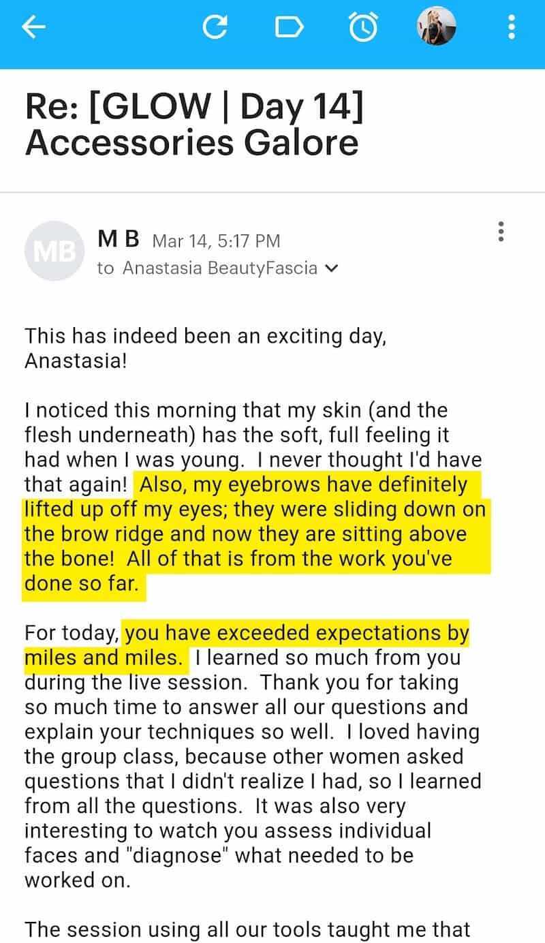Click the gray MB sender avatar
The height and width of the screenshot is (943, 545).
click(54, 251)
